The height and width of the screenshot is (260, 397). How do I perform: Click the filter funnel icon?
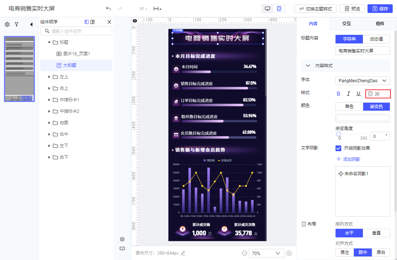point(17,24)
